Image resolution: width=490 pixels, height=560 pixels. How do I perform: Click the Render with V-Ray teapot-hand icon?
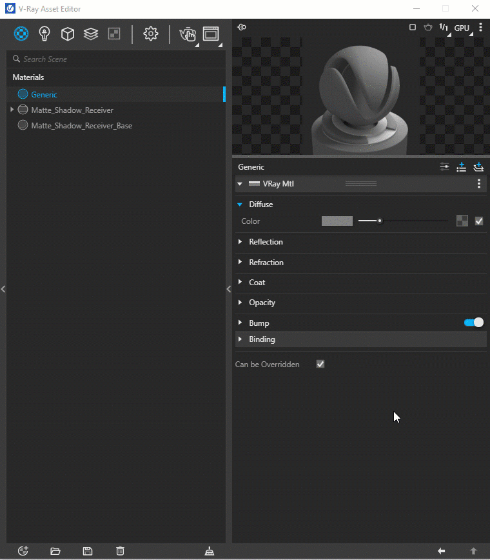(x=188, y=34)
